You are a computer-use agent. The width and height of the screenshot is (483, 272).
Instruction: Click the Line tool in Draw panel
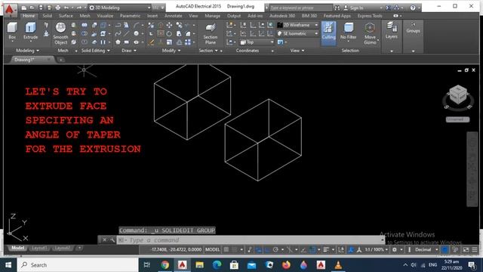click(x=126, y=33)
